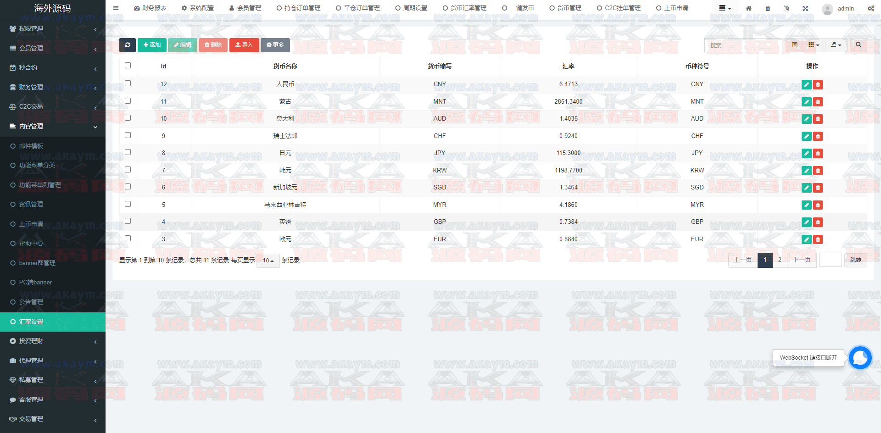The image size is (881, 433).
Task: Tick the checkbox for 瑞士法郎 row
Action: [128, 135]
